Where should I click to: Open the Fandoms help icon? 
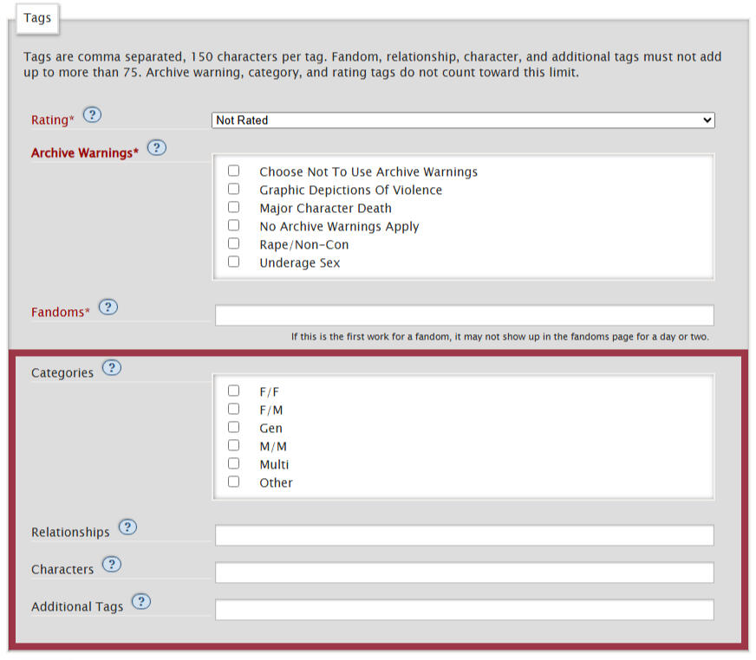click(x=108, y=307)
